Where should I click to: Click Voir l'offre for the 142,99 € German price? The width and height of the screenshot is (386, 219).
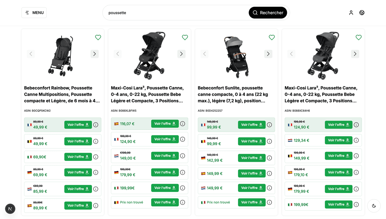252,158
